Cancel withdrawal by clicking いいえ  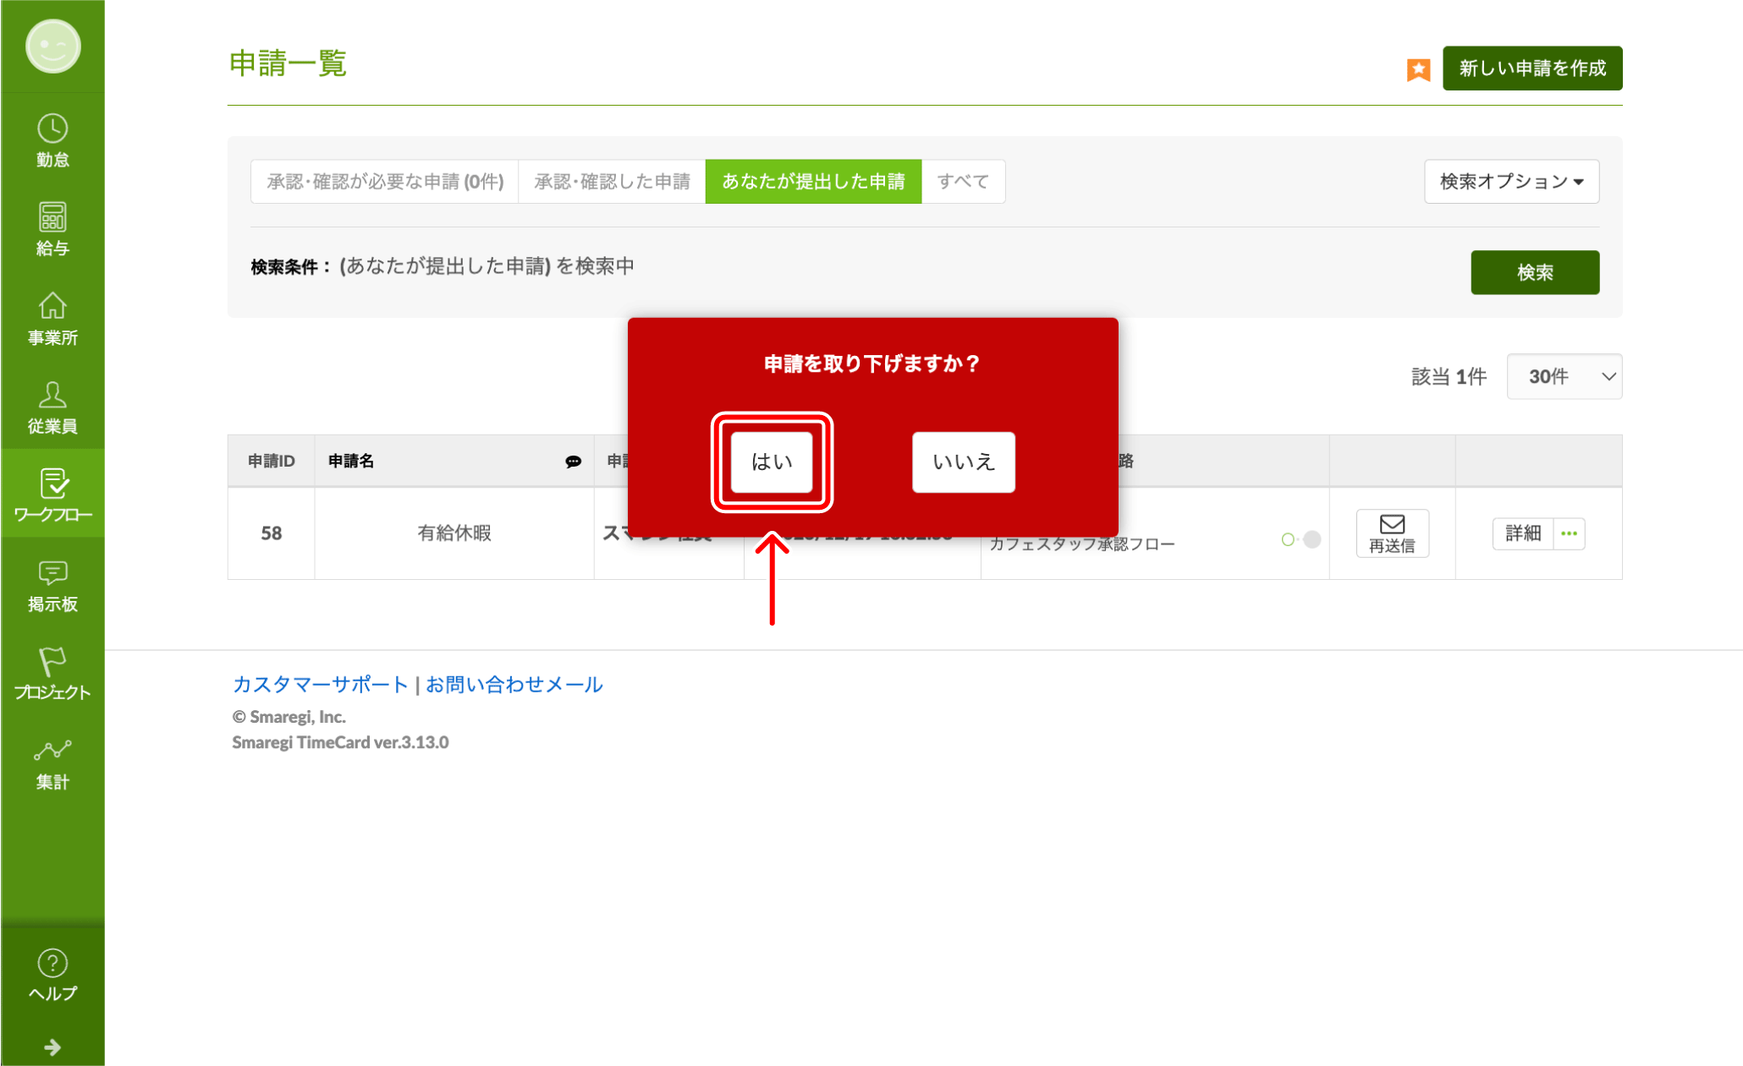963,462
